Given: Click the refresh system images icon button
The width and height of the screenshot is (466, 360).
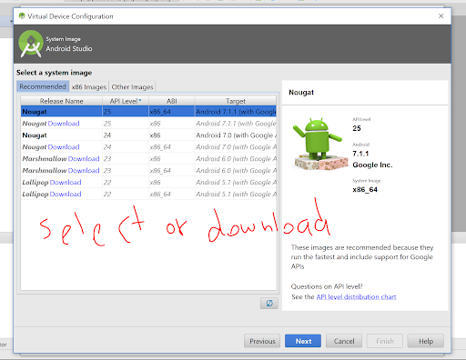Looking at the screenshot, I should [269, 303].
